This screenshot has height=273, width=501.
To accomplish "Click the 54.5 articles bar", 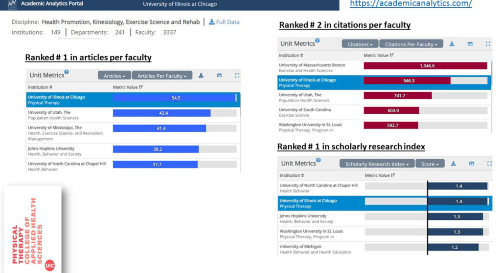I will (175, 98).
